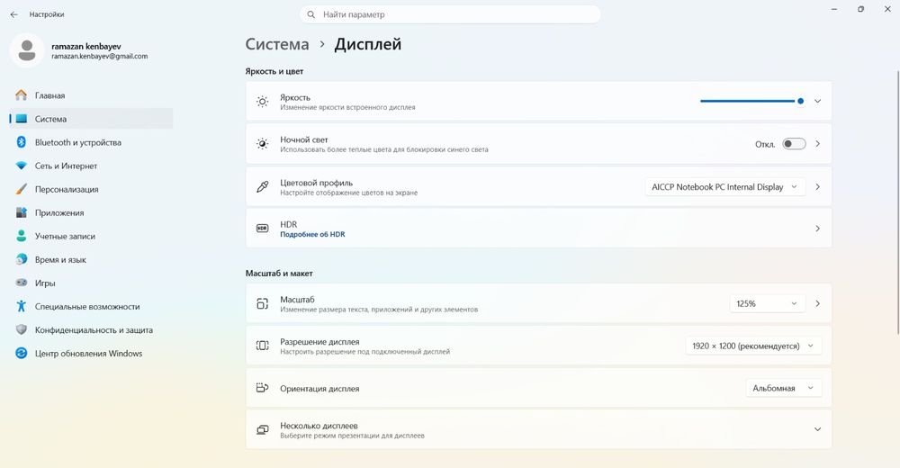Open Ночной свет settings via chevron

click(x=817, y=144)
